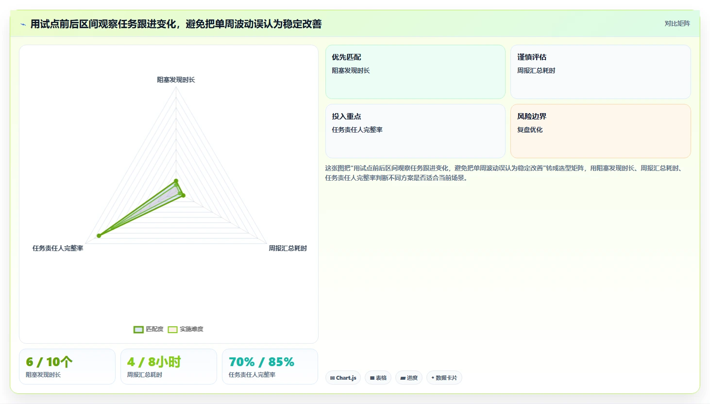The height and width of the screenshot is (404, 710).
Task: Click the 对比矩阵 label in header
Action: 677,23
